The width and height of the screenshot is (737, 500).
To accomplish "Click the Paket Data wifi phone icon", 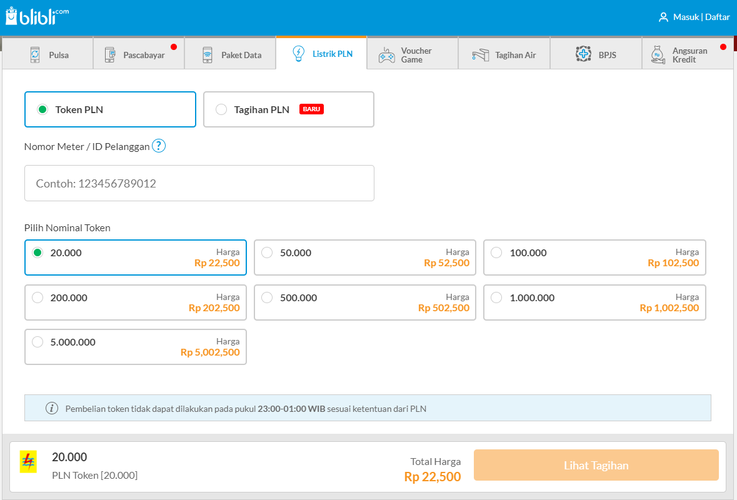I will click(x=208, y=55).
